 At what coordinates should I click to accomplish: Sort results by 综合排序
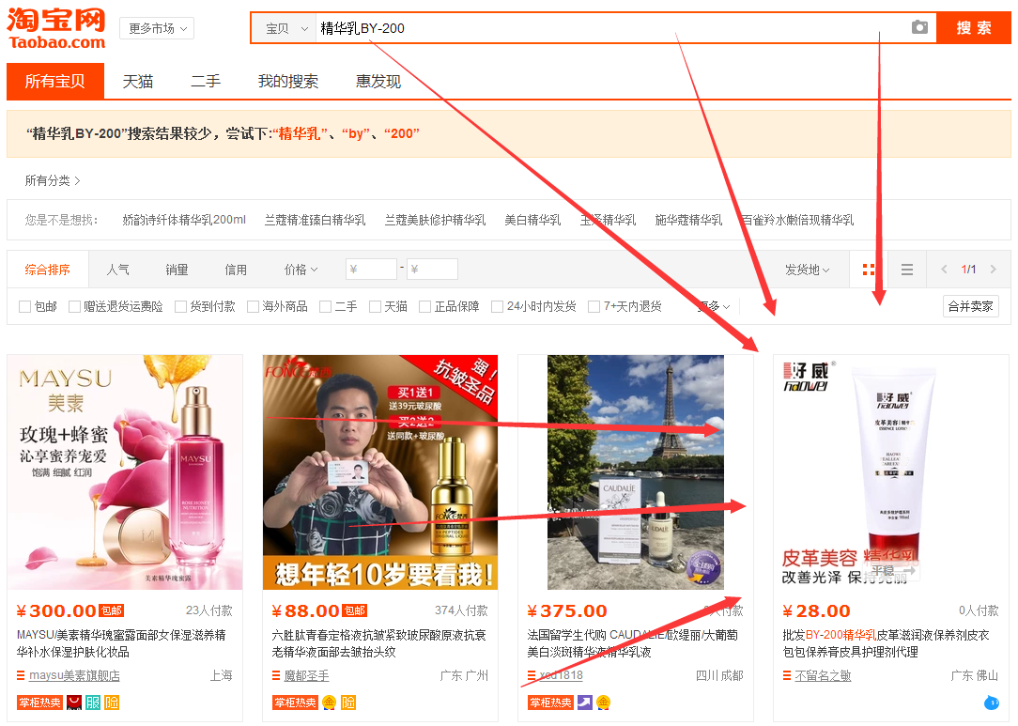point(47,270)
